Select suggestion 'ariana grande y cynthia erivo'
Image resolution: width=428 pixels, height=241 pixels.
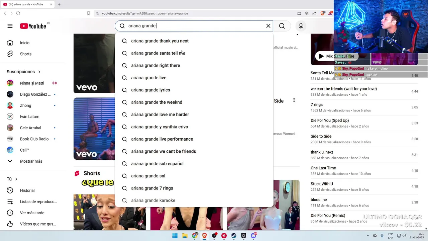pos(194,127)
